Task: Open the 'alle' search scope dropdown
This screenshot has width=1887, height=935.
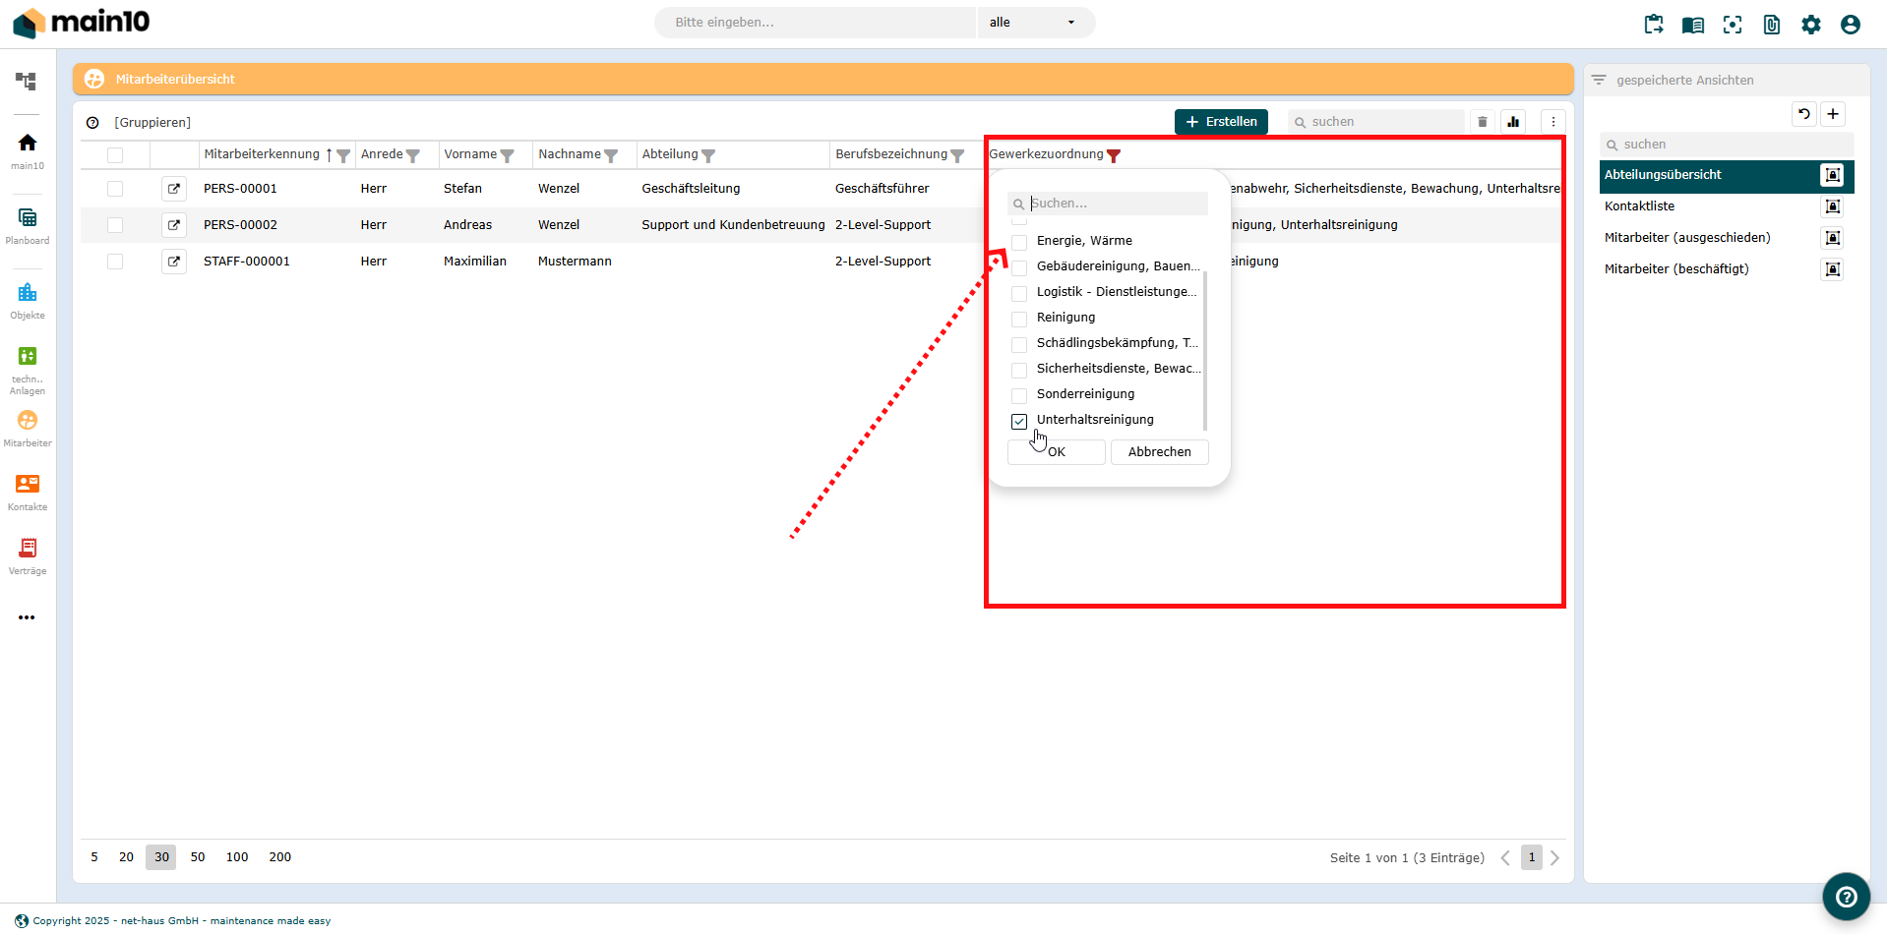Action: click(1033, 23)
